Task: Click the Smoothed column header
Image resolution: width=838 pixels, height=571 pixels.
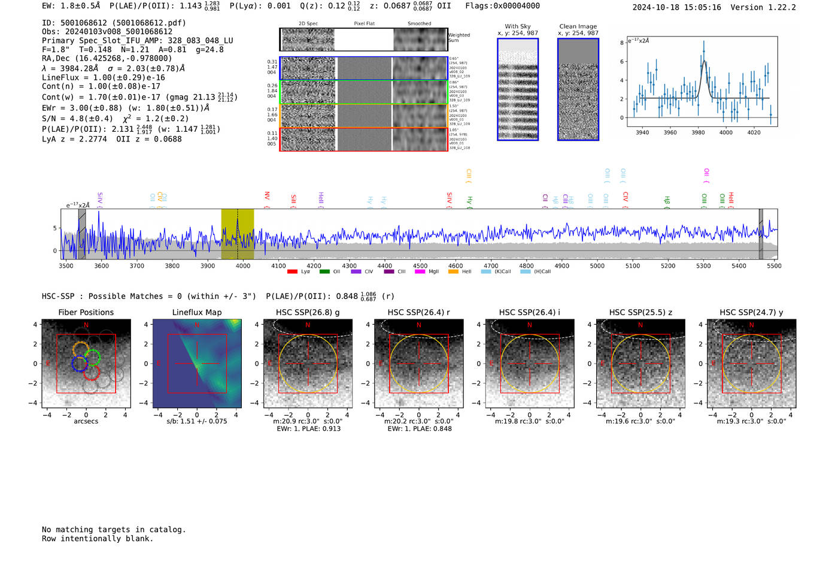Action: point(419,24)
